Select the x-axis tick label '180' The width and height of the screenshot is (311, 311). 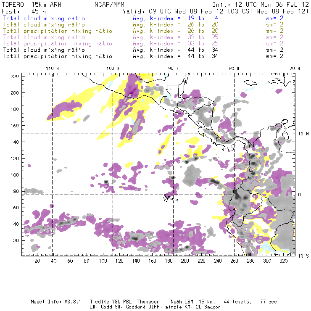pos(169,261)
